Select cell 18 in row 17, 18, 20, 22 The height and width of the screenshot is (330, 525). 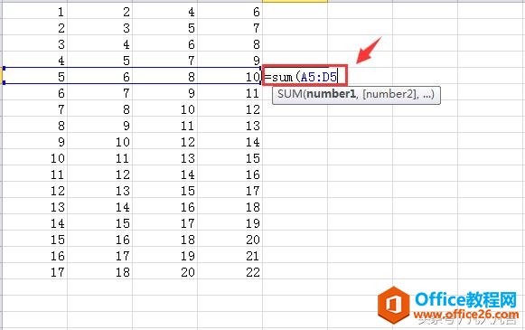click(99, 271)
